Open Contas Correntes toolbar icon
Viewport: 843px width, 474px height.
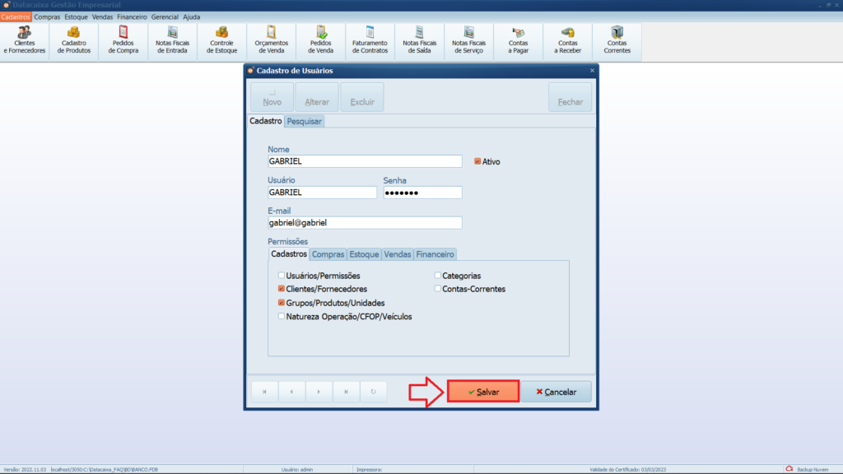click(617, 40)
